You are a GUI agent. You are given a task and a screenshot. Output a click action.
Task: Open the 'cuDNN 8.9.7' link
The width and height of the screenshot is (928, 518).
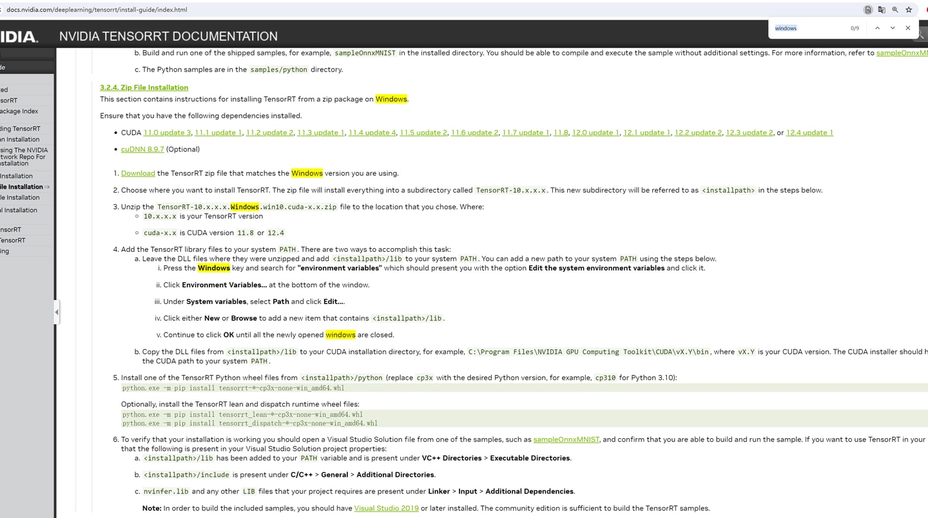coord(142,149)
